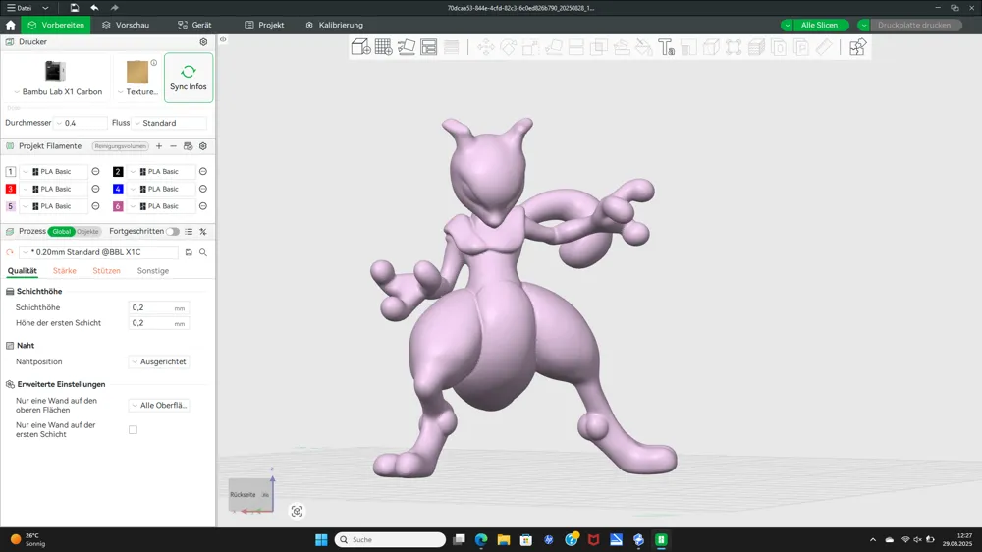Screen dimensions: 982x552
Task: Open filament 3 PLA Basic dropdown
Action: pos(54,189)
